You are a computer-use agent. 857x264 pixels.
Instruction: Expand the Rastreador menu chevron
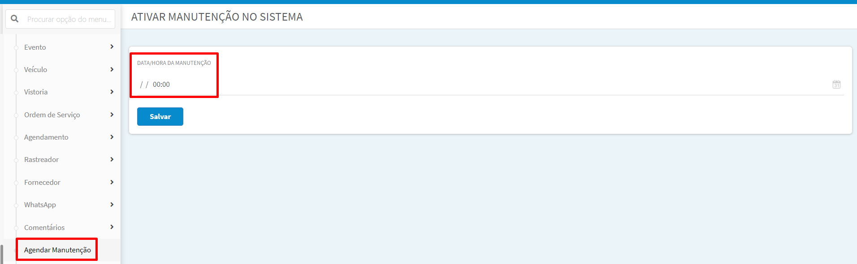pos(112,159)
